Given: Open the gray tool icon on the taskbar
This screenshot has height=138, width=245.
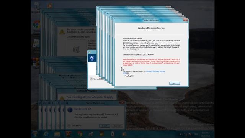Looking at the screenshot, I should [91, 134].
